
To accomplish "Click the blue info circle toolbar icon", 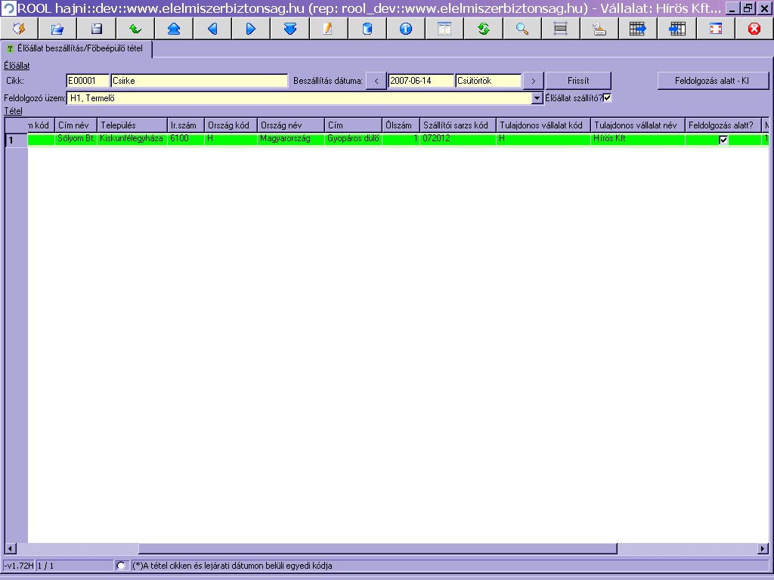I will [x=405, y=29].
